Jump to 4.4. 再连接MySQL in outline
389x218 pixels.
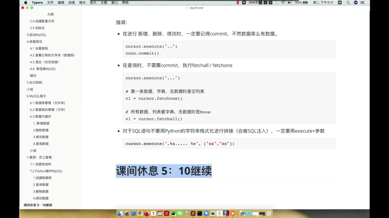pyautogui.click(x=43, y=69)
